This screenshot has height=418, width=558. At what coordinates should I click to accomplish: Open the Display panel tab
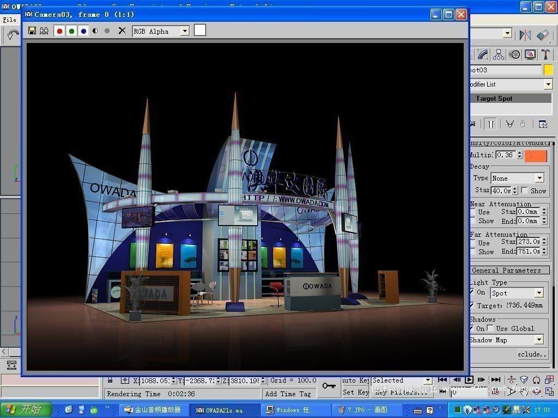tap(530, 54)
